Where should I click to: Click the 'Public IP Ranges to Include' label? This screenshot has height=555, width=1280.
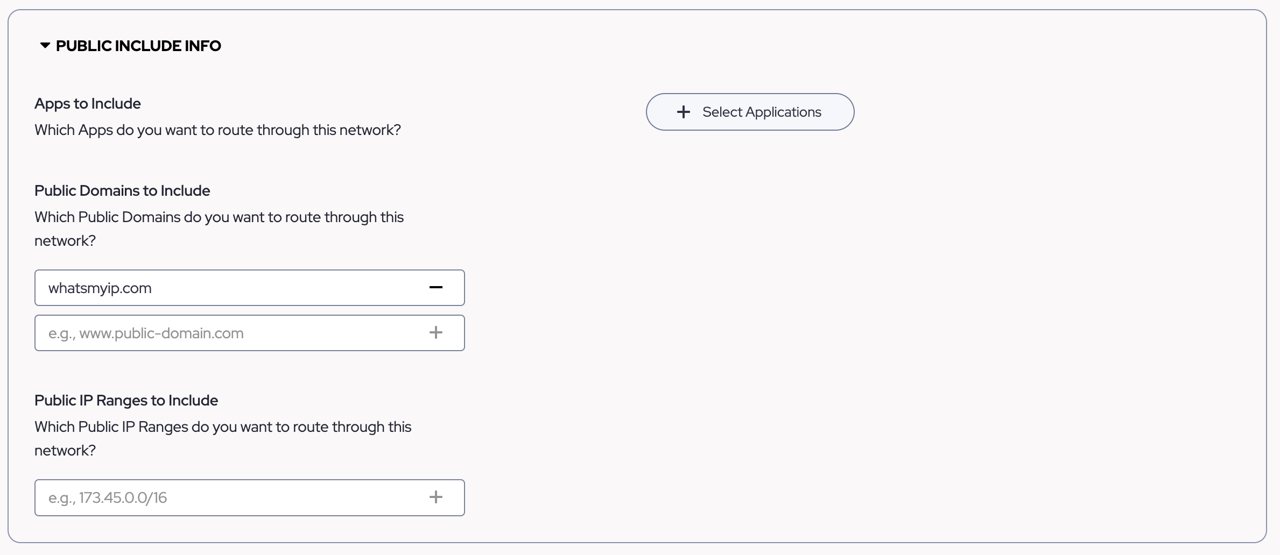(x=126, y=400)
